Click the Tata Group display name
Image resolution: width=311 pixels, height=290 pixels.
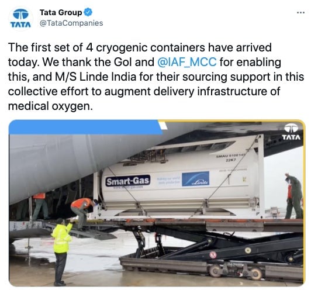61,12
